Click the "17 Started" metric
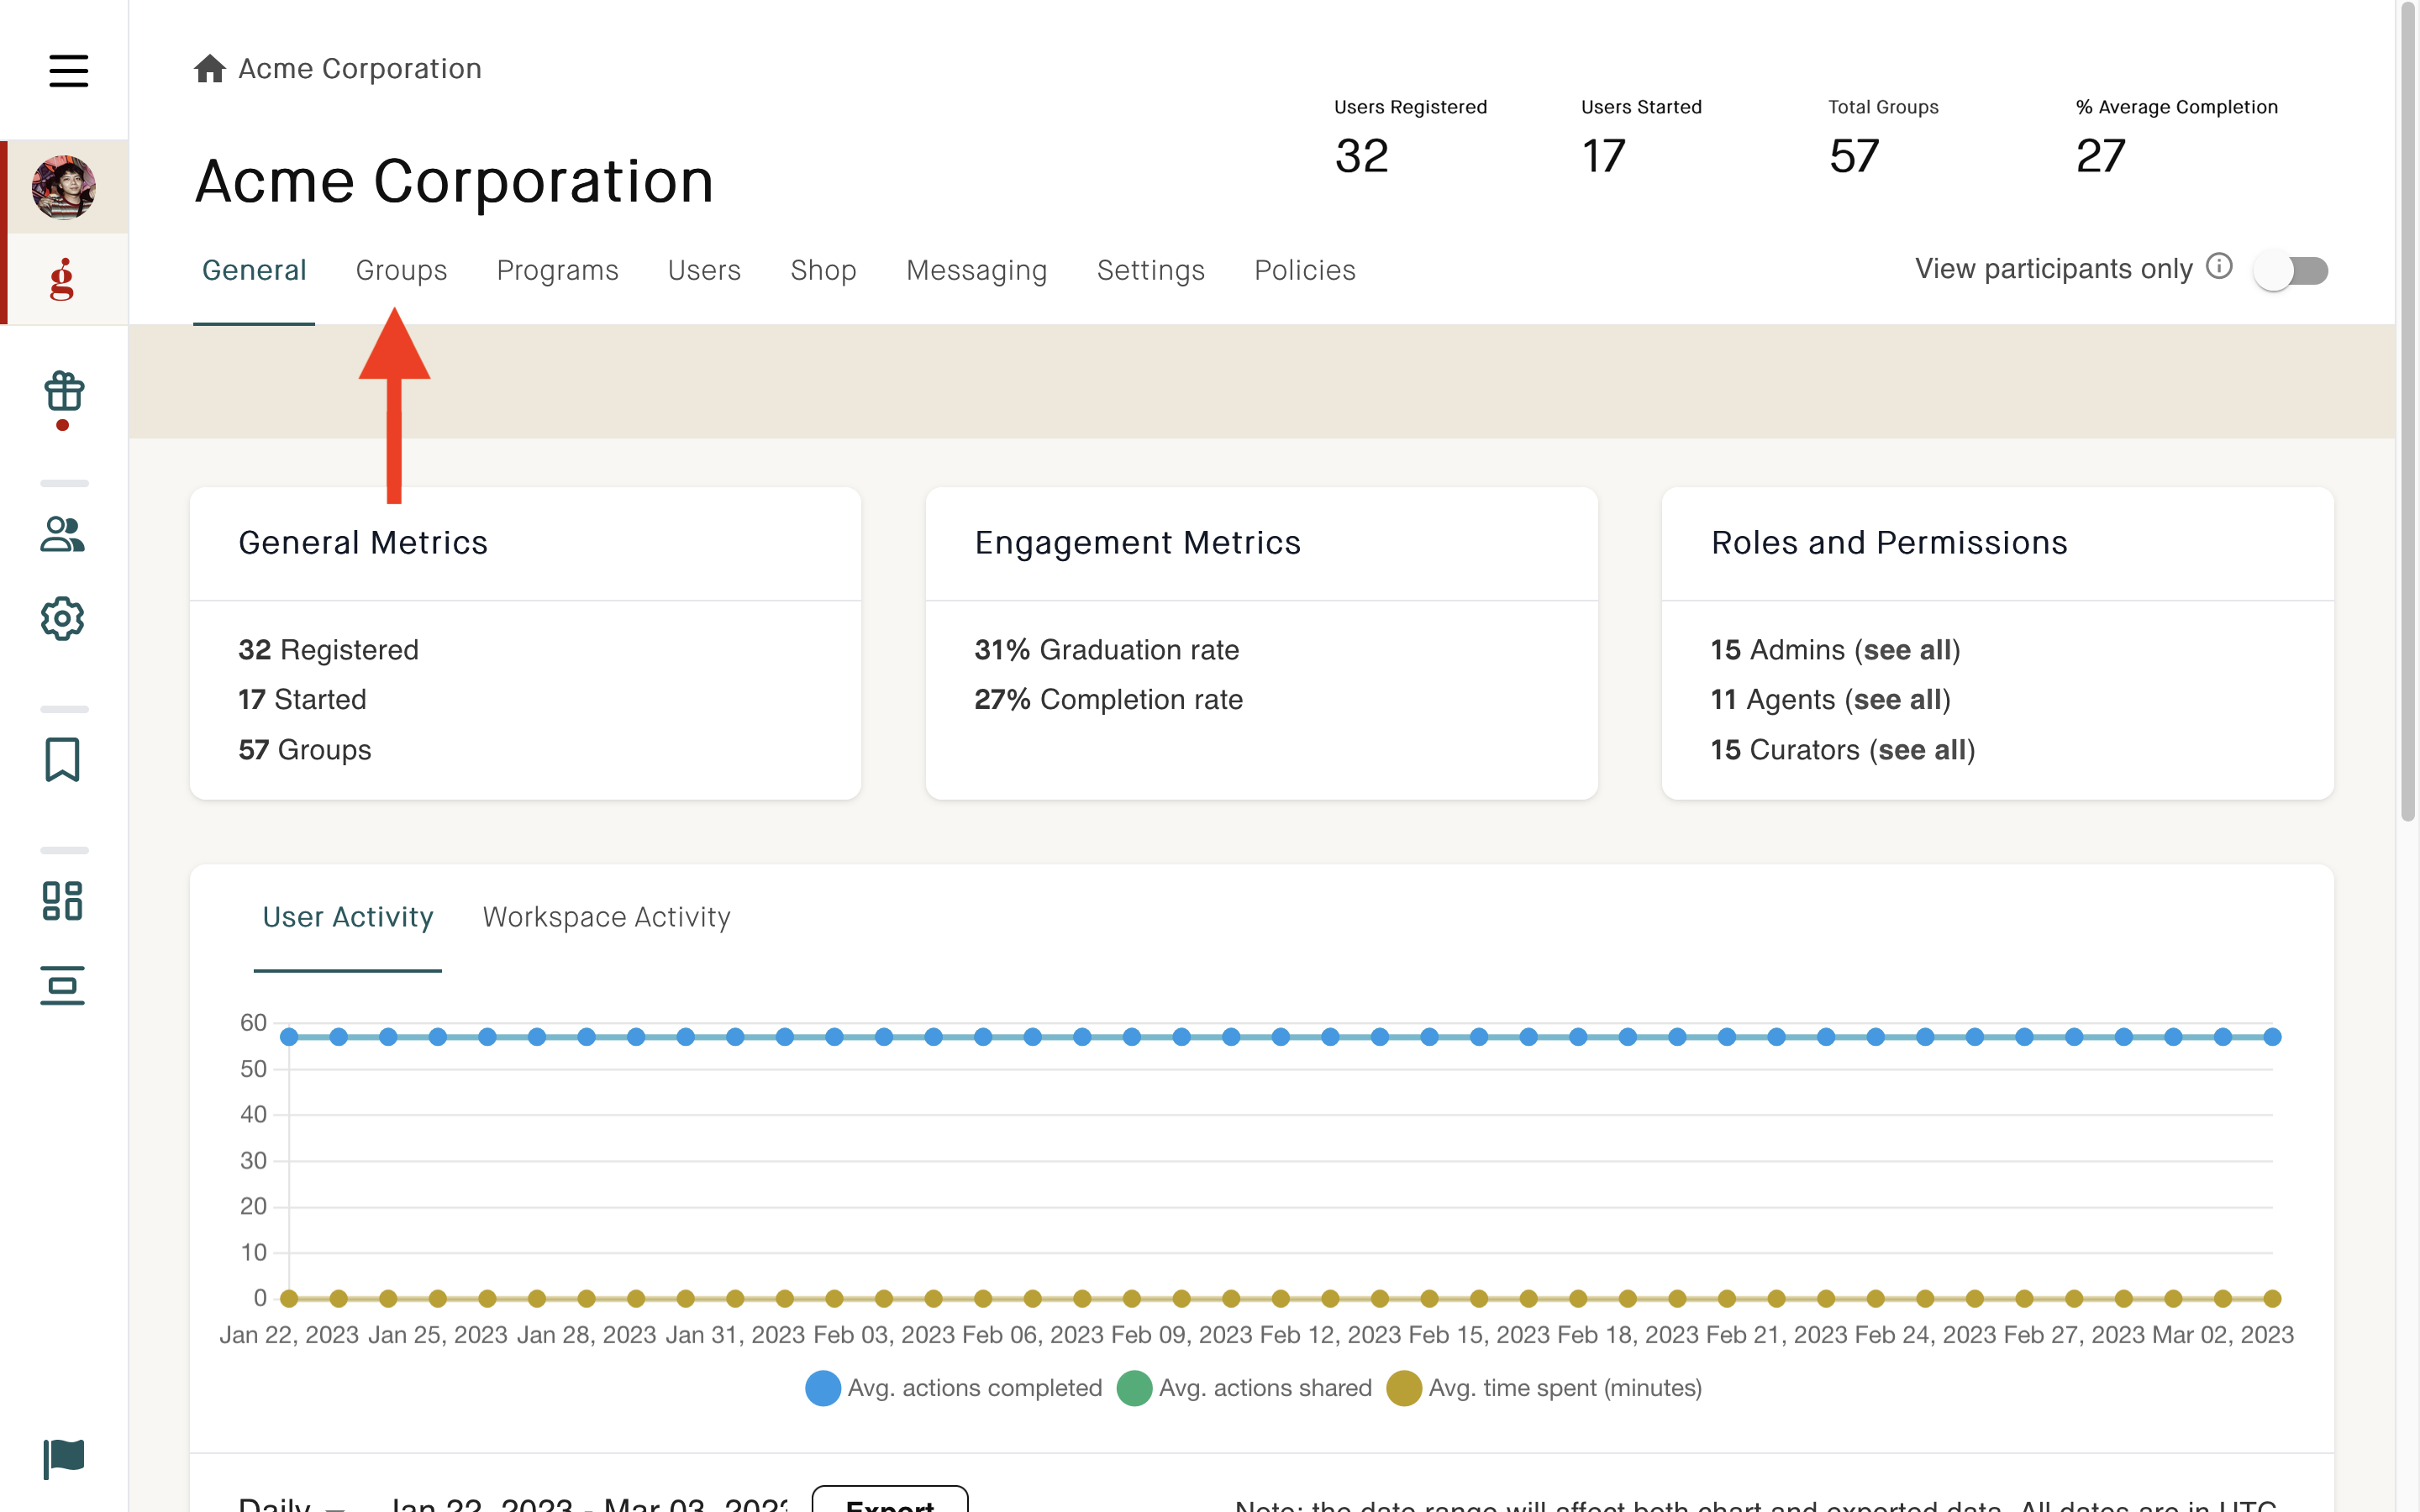The image size is (2420, 1512). (x=302, y=700)
